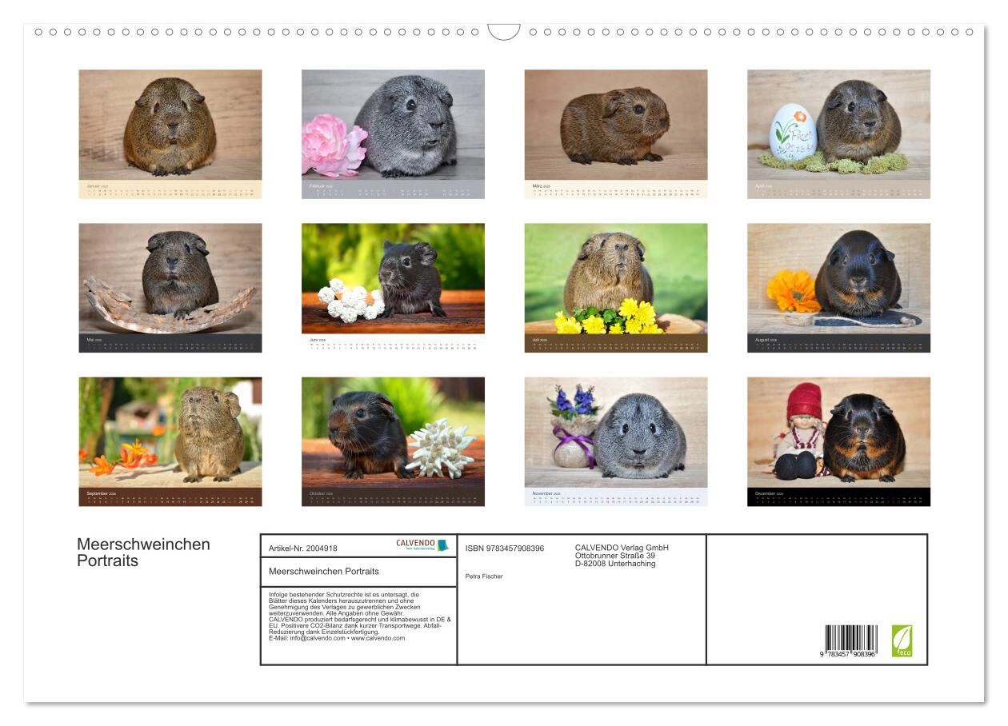Click the large Meerschweinchen Portraits heading

coord(143,552)
